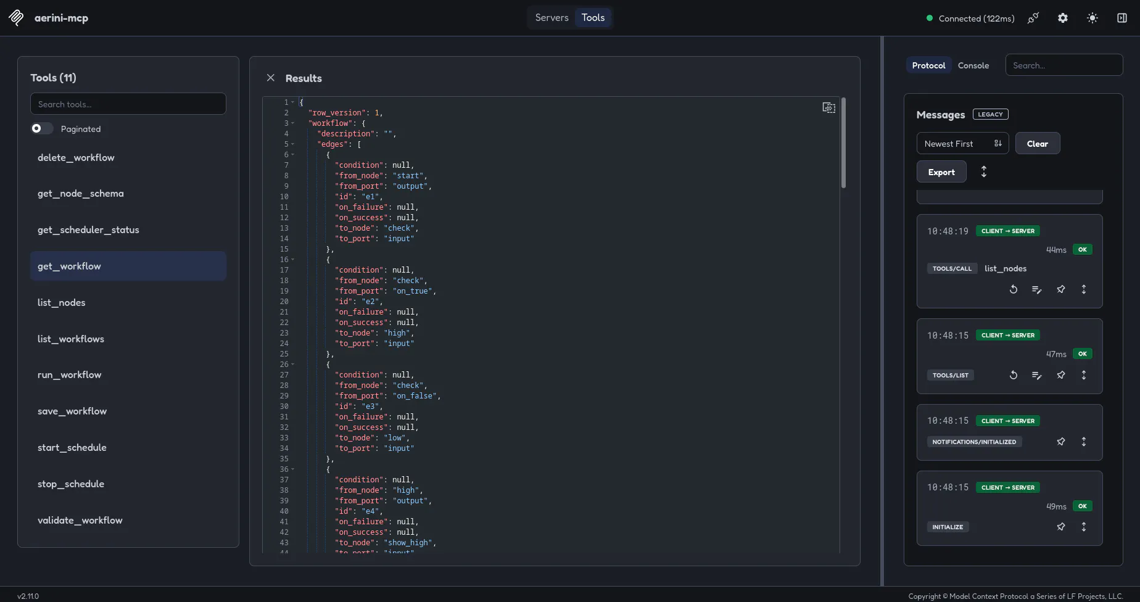Viewport: 1140px width, 602px height.
Task: Open the get_scheduler_status tool
Action: [x=128, y=230]
